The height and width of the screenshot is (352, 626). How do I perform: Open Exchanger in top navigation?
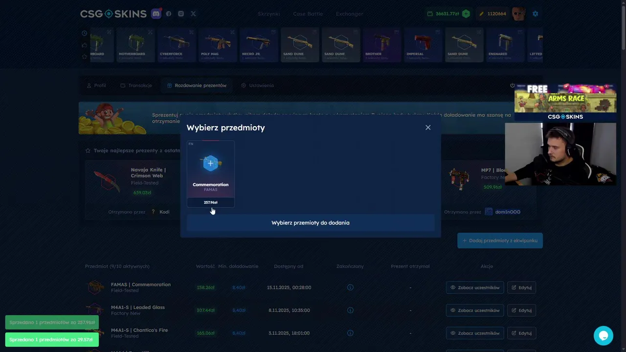(349, 14)
